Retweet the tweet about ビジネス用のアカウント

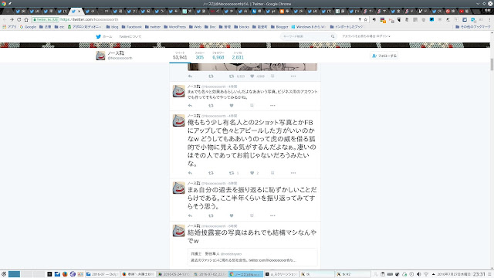[x=211, y=105]
